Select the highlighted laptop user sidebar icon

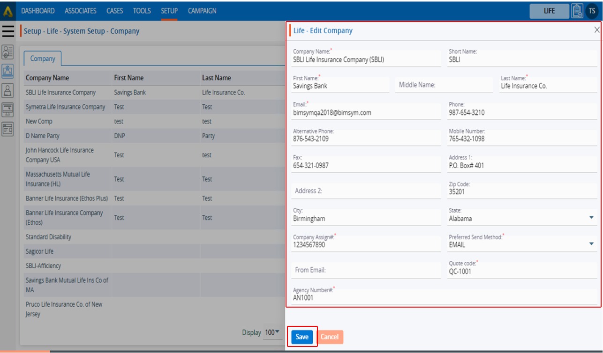tap(8, 71)
